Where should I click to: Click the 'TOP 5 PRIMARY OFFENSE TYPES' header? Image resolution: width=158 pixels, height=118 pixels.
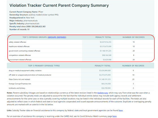click(44, 66)
